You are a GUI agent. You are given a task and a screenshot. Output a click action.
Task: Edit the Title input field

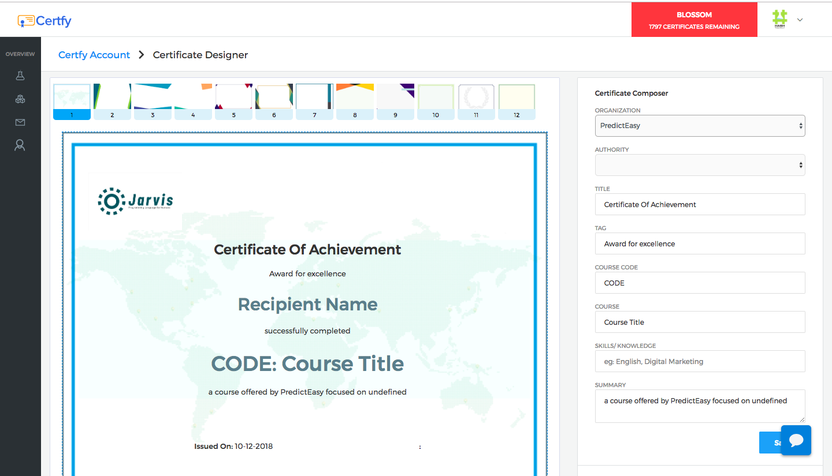click(x=700, y=204)
